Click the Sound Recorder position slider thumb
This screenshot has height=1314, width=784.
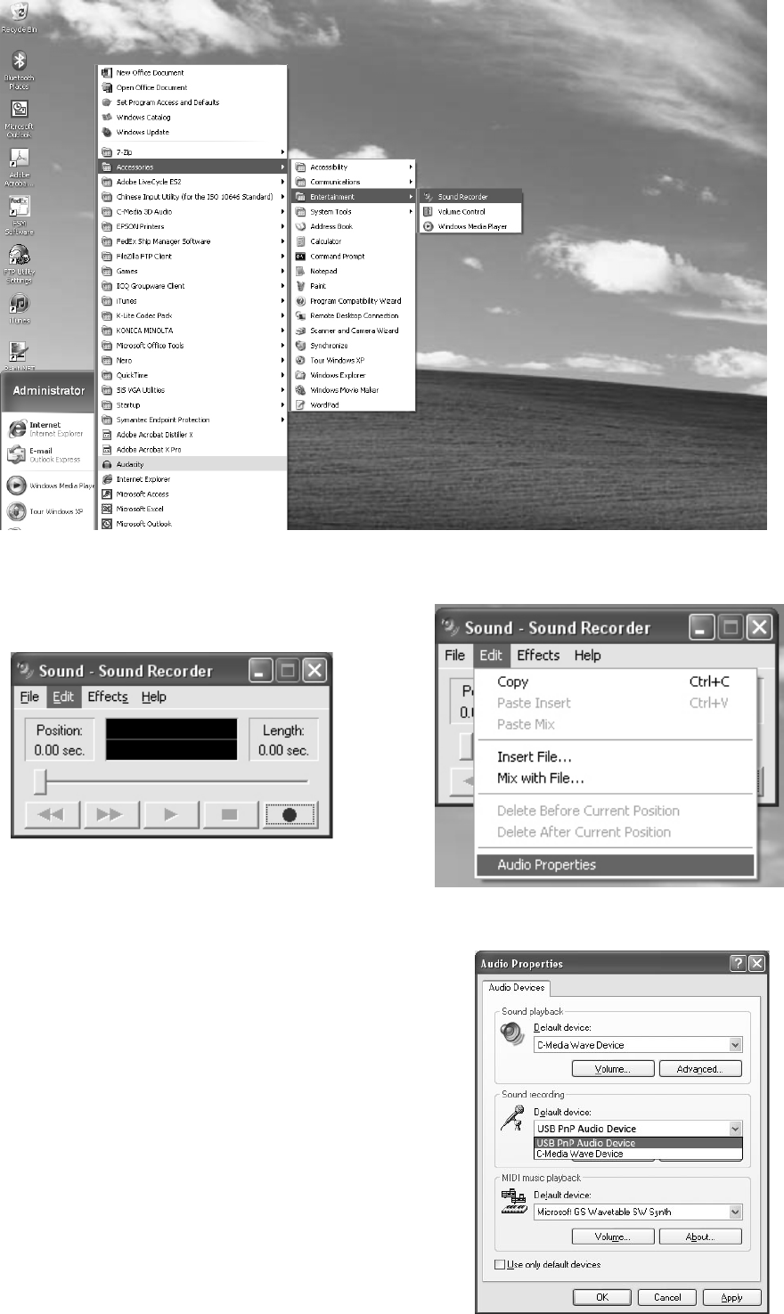(40, 781)
